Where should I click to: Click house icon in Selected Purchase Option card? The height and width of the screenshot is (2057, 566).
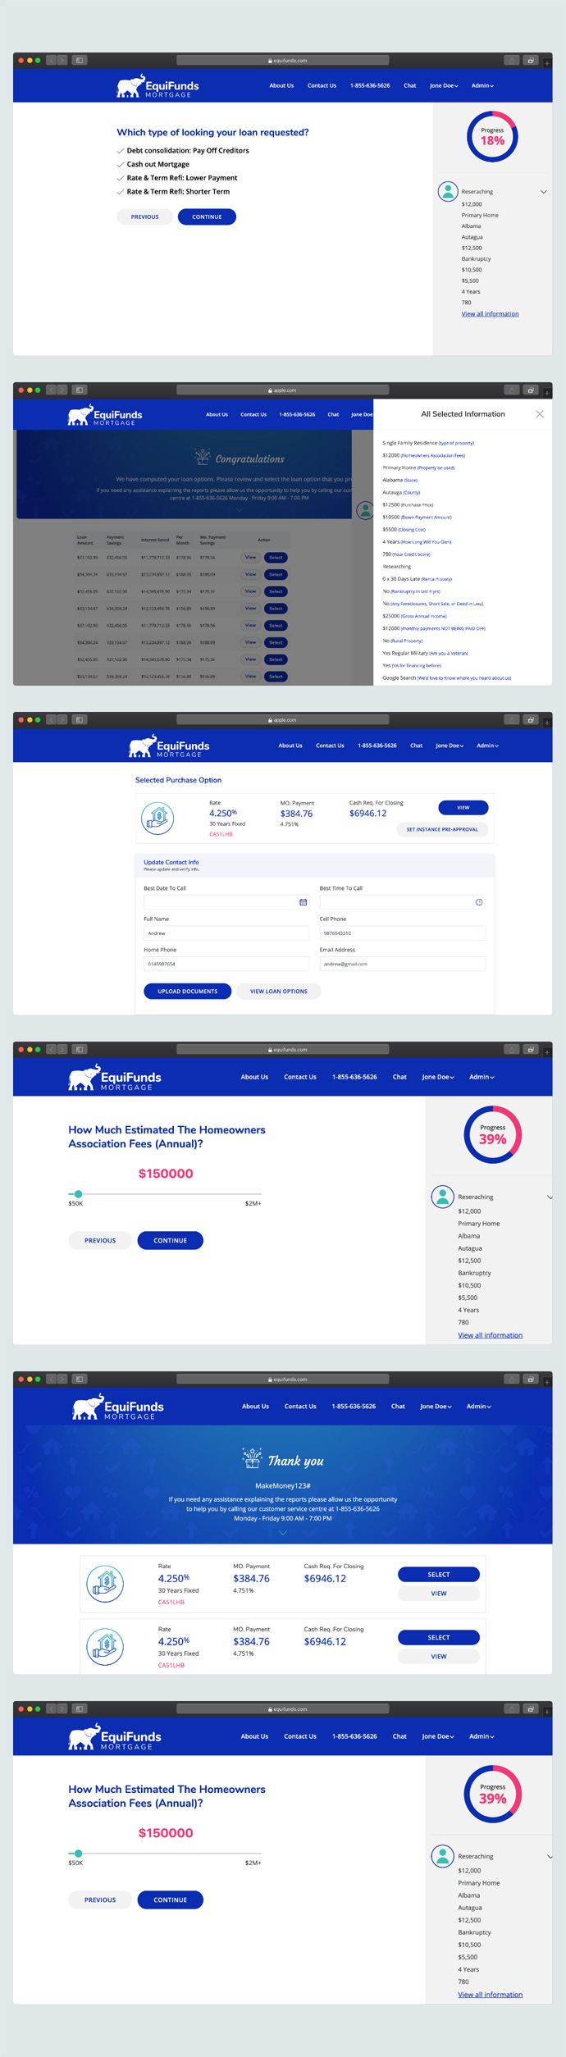157,819
